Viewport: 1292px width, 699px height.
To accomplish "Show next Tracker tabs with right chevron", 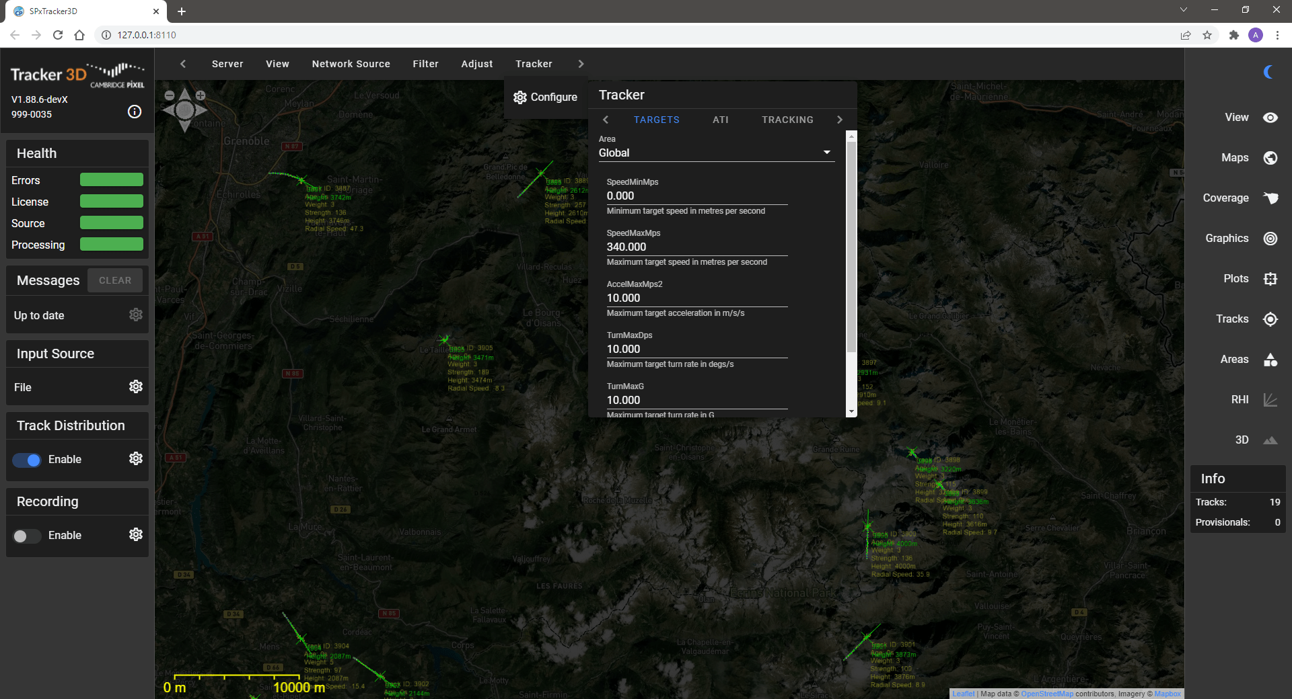I will [x=839, y=120].
